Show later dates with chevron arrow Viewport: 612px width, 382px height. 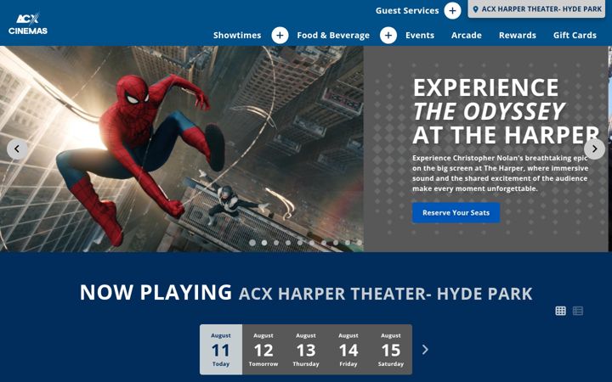tap(425, 349)
